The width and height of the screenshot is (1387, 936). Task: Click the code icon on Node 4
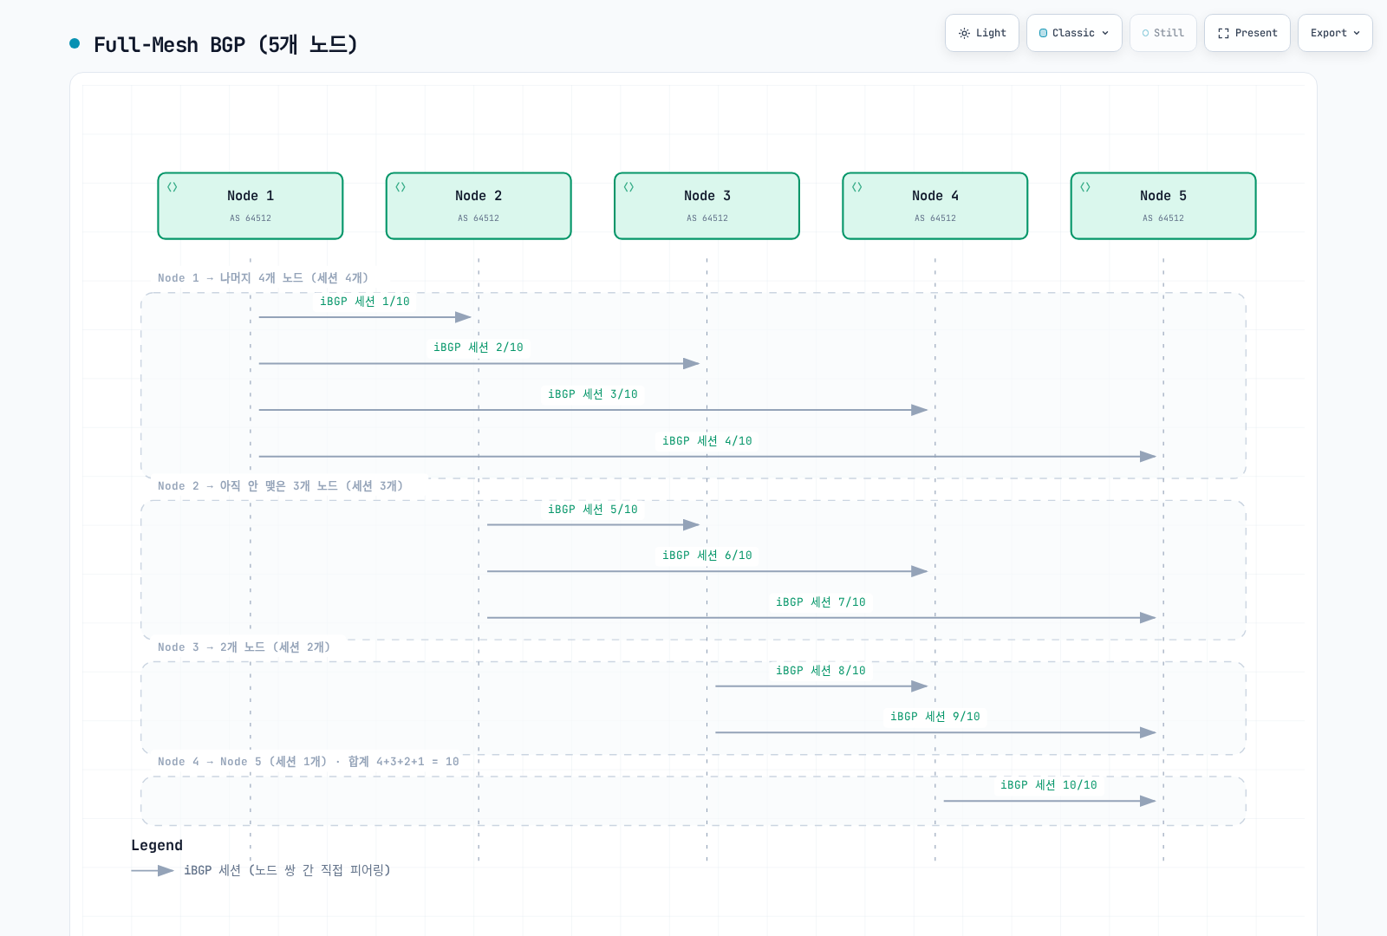point(856,187)
